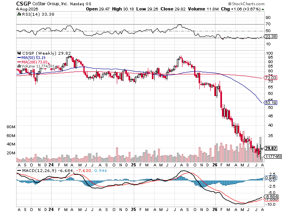Click the High 30.18 value
The width and height of the screenshot is (282, 213).
(123, 9)
